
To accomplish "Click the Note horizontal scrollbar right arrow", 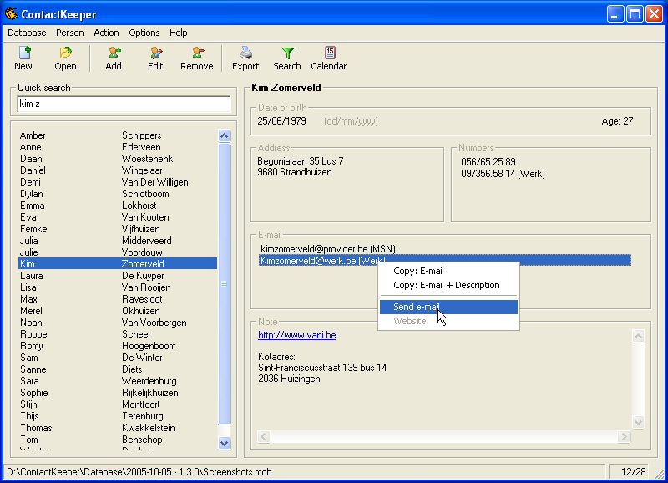I will pyautogui.click(x=624, y=437).
